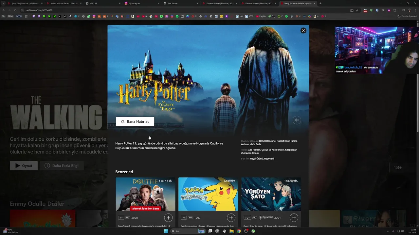Open the clock and date panel
The height and width of the screenshot is (235, 419).
[412, 231]
